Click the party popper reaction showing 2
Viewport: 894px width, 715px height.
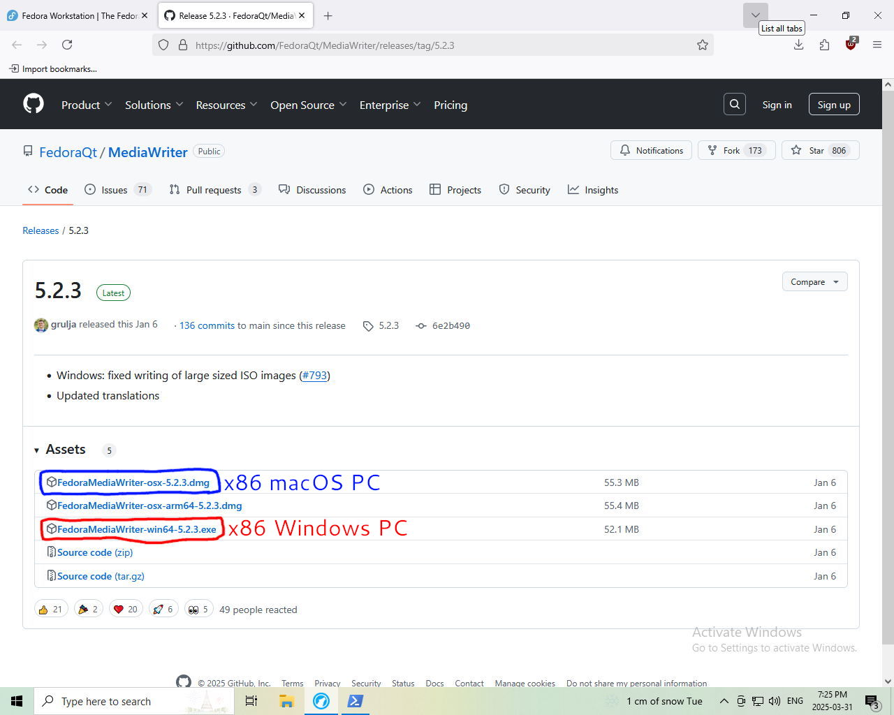point(88,610)
